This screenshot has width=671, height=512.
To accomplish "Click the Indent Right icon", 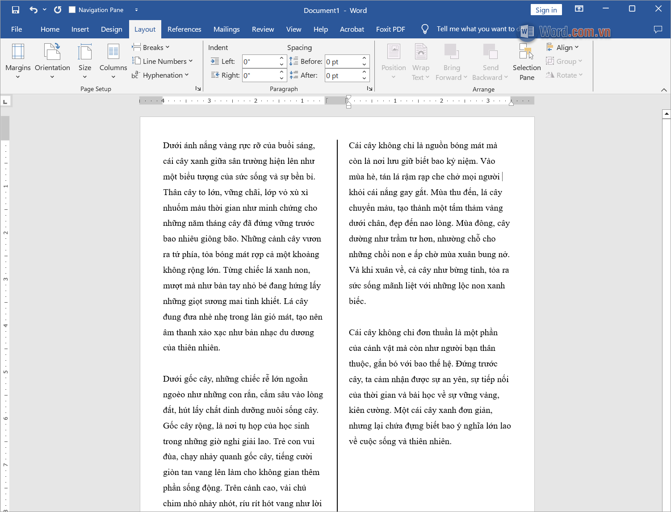I will [215, 75].
